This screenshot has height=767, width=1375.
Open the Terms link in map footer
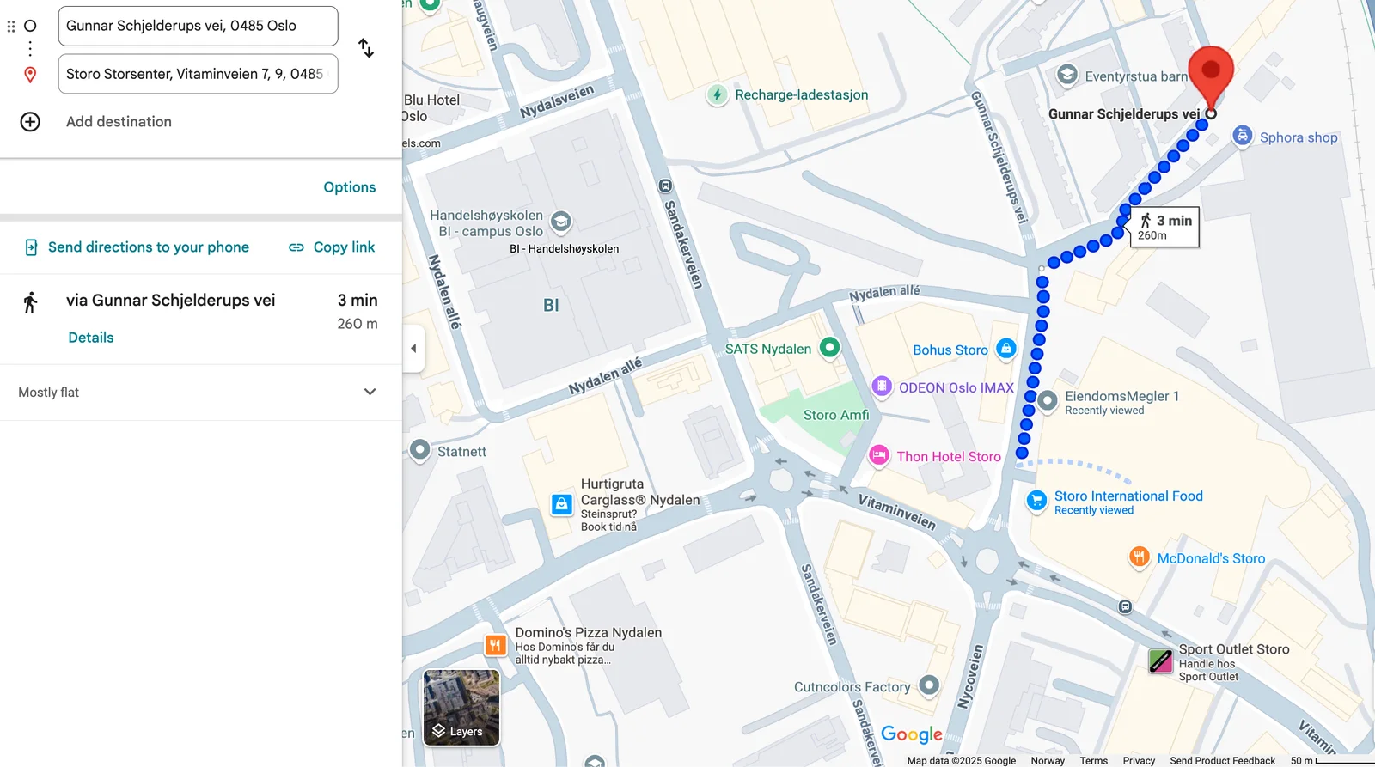[x=1094, y=761]
